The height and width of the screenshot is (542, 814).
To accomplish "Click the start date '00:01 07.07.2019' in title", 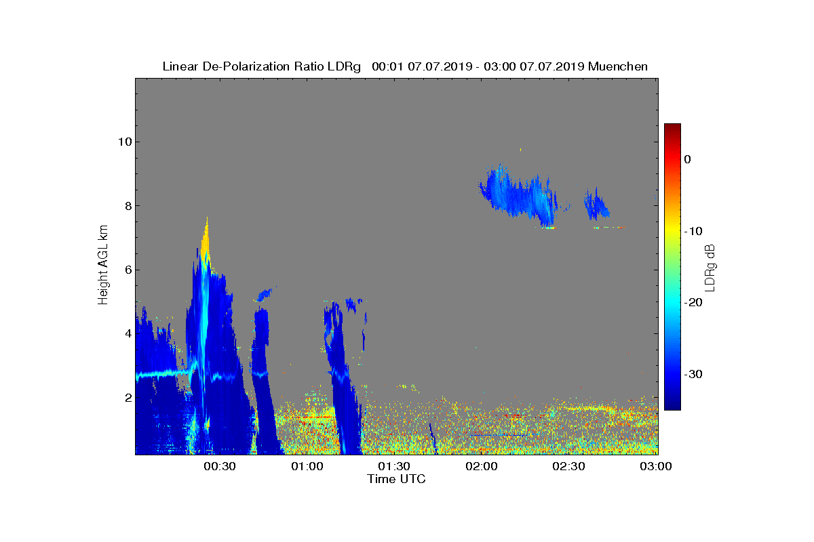I will point(422,66).
